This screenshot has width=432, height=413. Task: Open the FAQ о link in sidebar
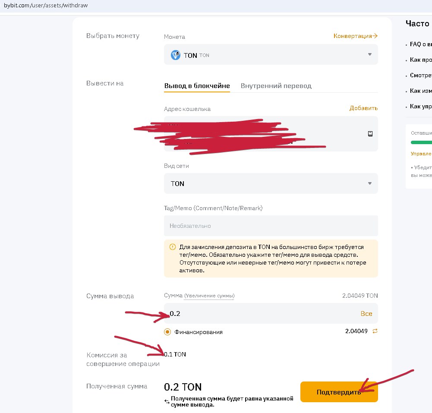coord(421,44)
